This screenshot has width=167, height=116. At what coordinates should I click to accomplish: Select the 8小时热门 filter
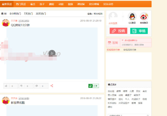tap(15, 13)
